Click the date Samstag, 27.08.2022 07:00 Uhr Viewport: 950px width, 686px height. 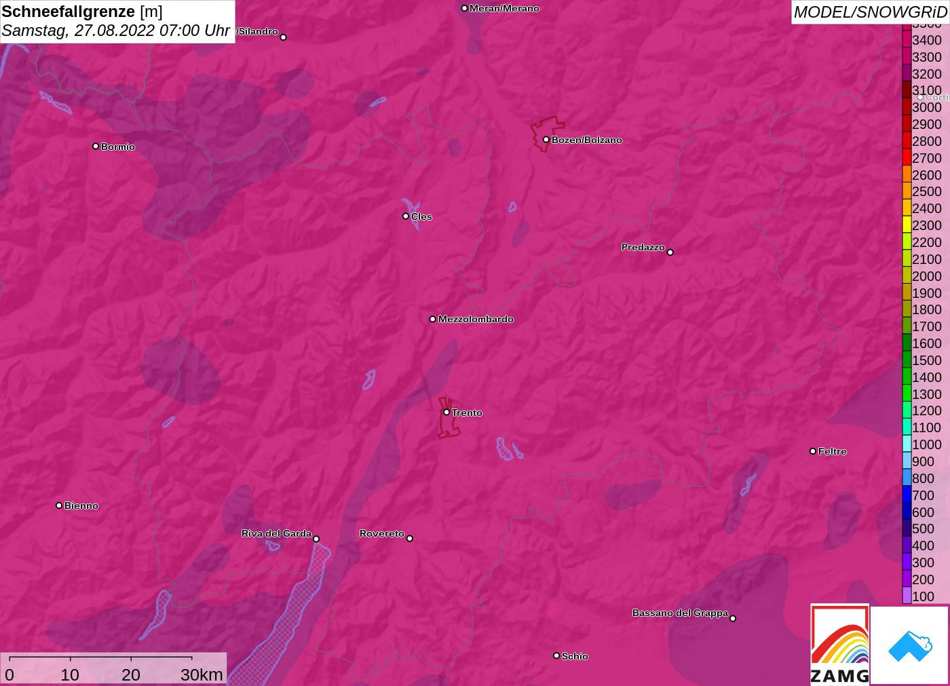(x=116, y=31)
